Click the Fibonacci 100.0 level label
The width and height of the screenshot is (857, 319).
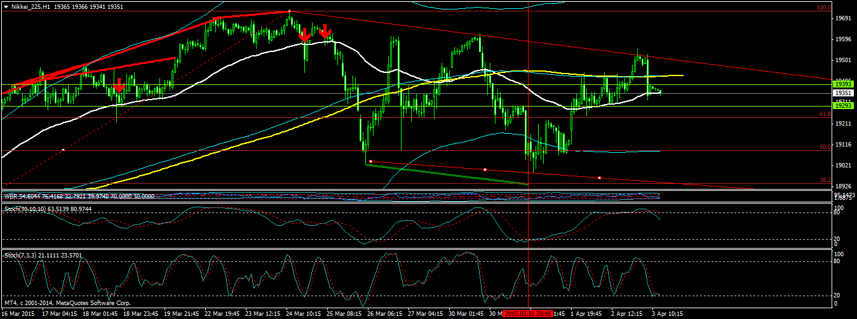coord(823,8)
